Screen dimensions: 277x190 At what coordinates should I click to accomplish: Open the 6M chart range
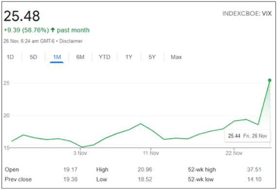coord(80,57)
